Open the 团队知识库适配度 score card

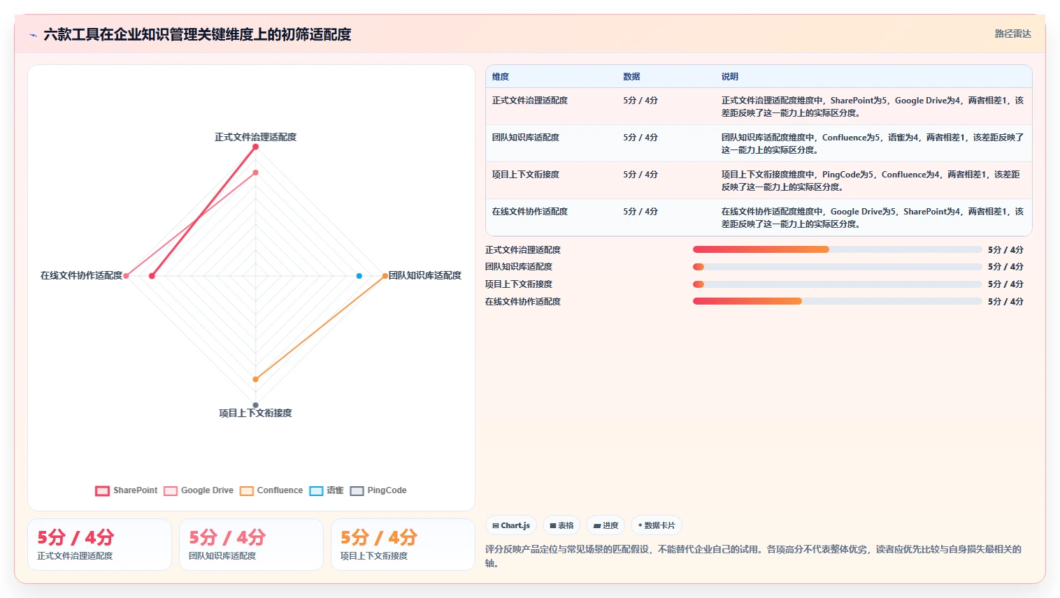pyautogui.click(x=251, y=544)
